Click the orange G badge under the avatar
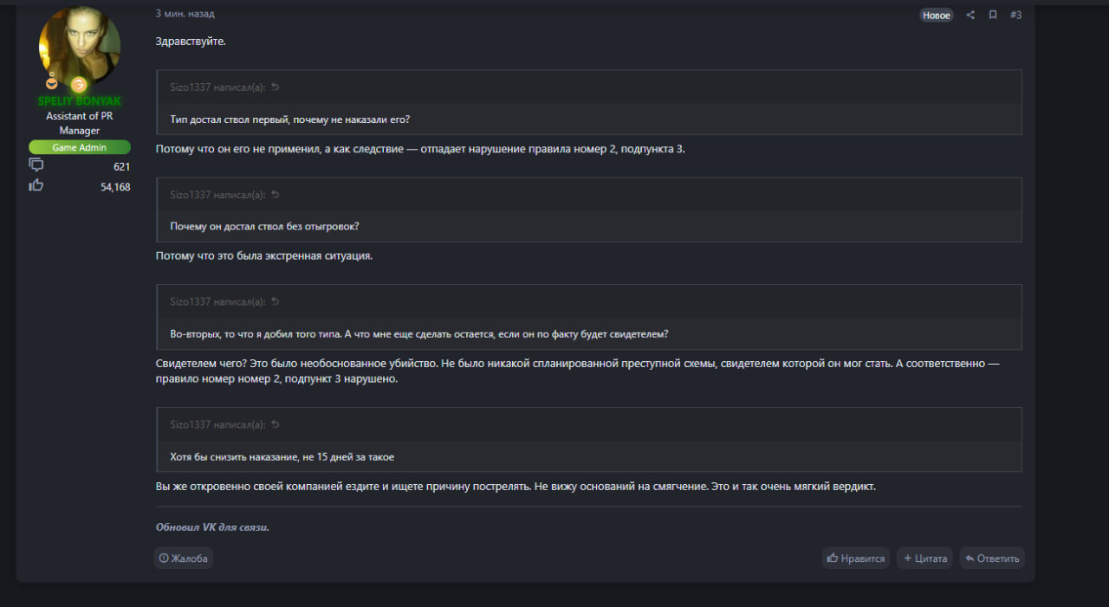The height and width of the screenshot is (607, 1109). tap(79, 84)
